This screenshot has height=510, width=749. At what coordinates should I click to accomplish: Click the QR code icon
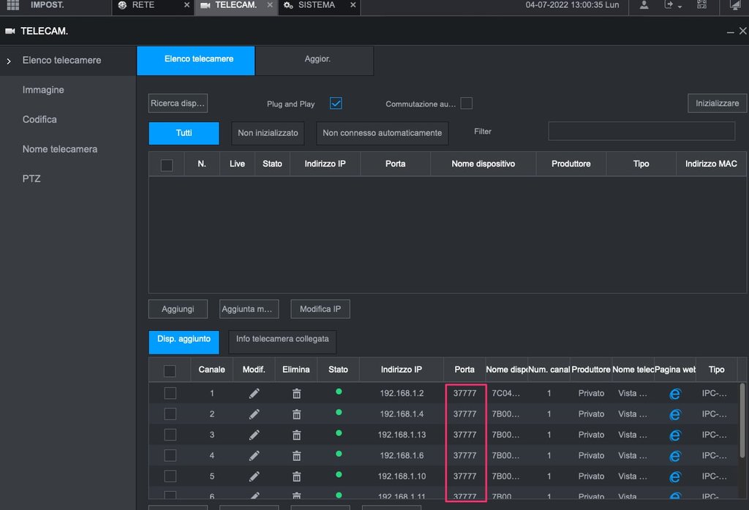pos(702,5)
